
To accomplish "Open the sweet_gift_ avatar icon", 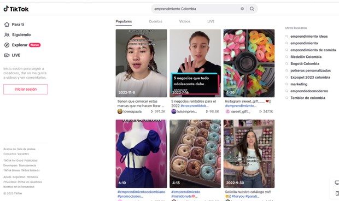I will pyautogui.click(x=227, y=111).
